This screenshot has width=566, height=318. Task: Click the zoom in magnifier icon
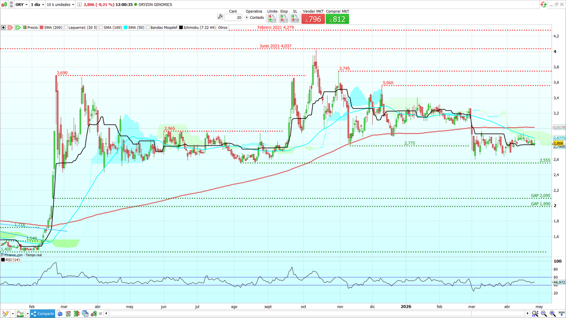pos(552,314)
